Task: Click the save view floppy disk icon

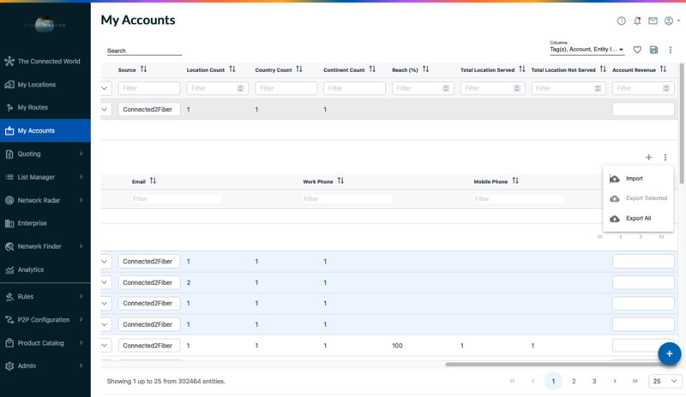Action: (654, 50)
